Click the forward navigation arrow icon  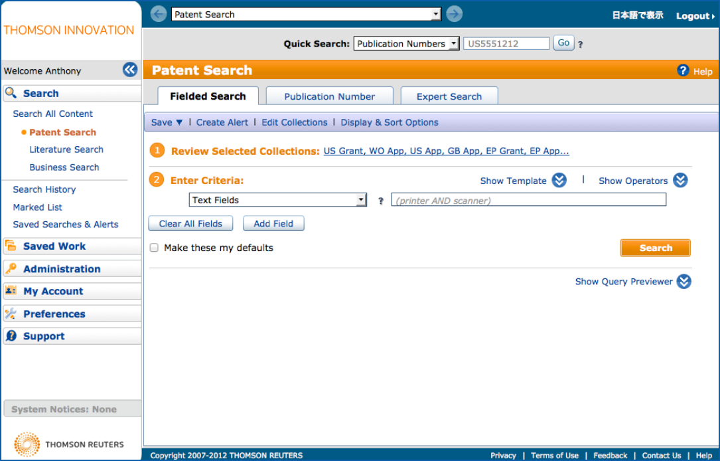pyautogui.click(x=454, y=14)
